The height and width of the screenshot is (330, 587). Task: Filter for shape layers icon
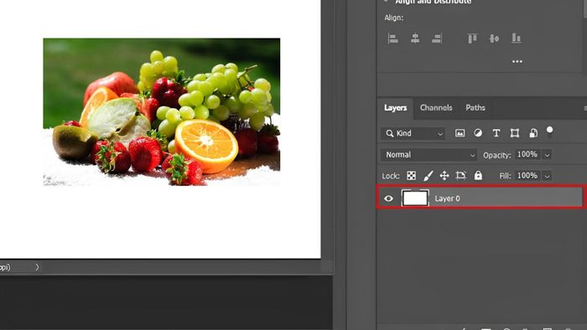515,133
